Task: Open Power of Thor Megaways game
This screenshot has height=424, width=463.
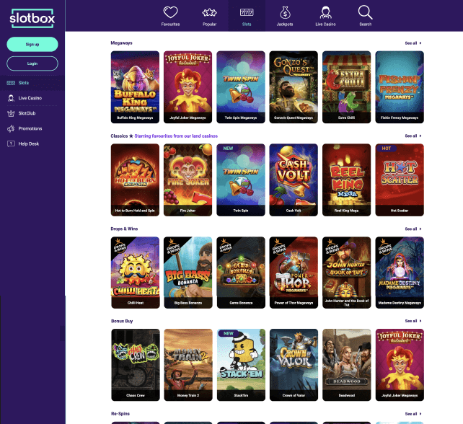Action: coord(294,273)
